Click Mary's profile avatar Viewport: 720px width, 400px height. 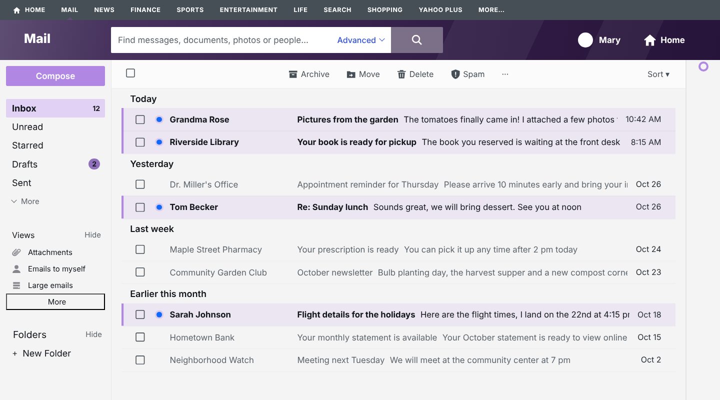tap(585, 40)
